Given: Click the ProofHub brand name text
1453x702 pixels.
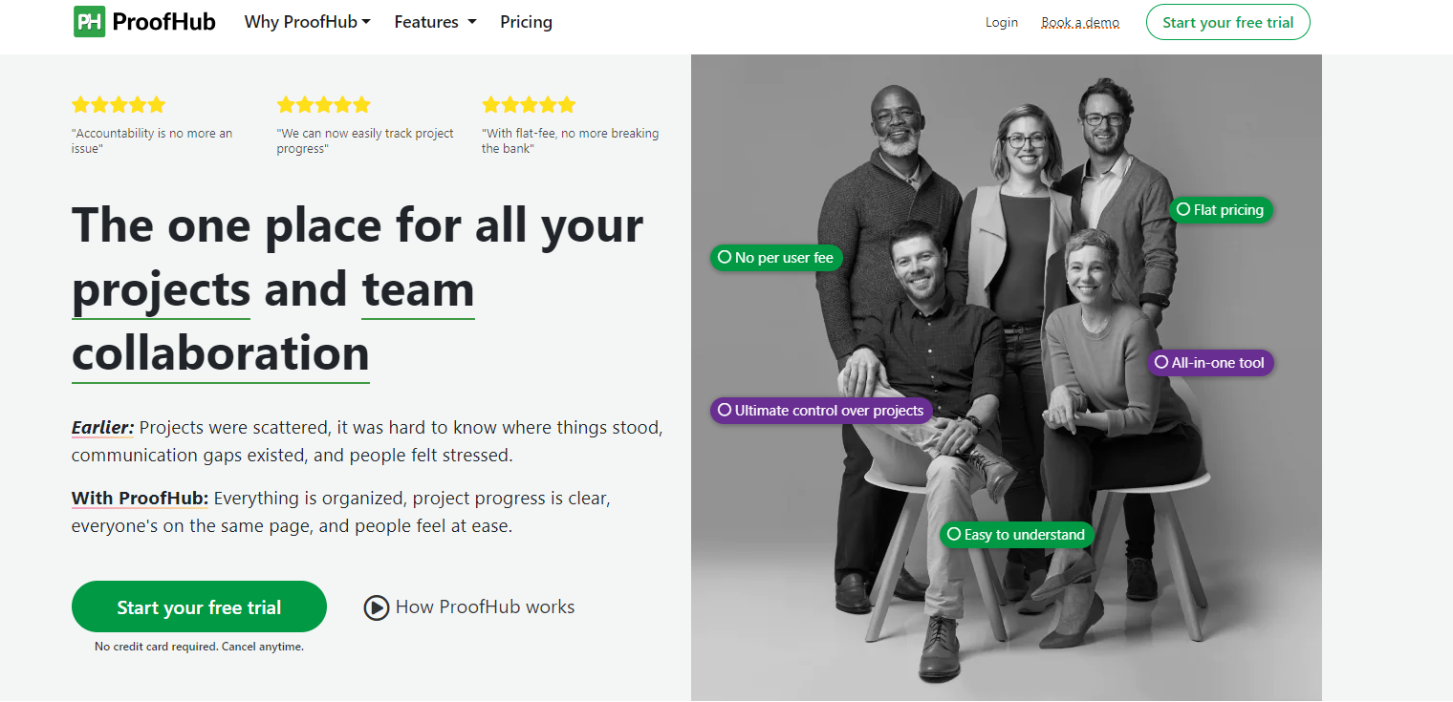Looking at the screenshot, I should click(x=164, y=21).
